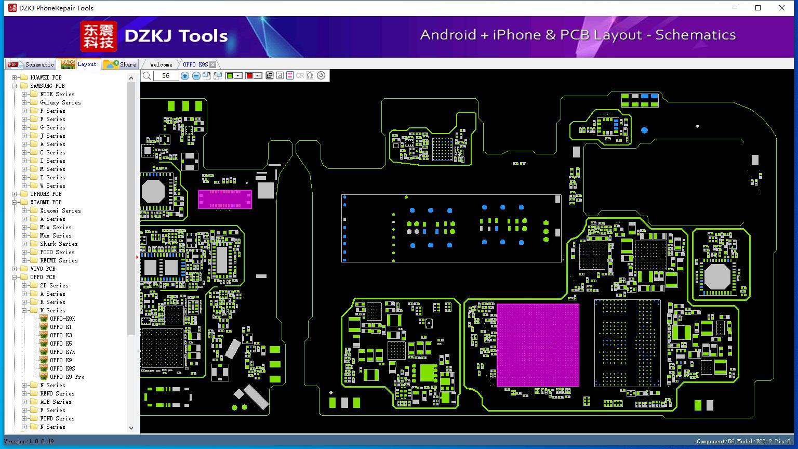798x449 pixels.
Task: Select the FIND Series folder
Action: pyautogui.click(x=57, y=418)
